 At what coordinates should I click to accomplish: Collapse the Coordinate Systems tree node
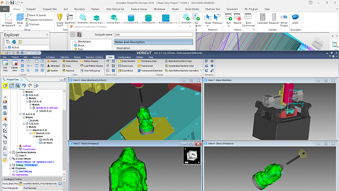10,152
